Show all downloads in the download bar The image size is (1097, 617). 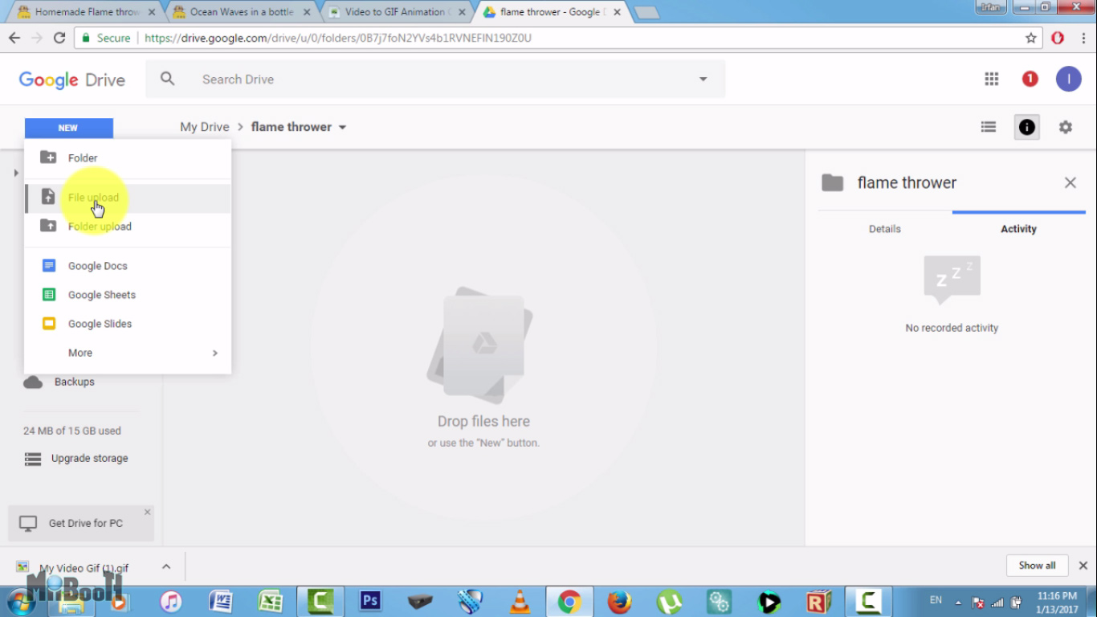point(1037,566)
